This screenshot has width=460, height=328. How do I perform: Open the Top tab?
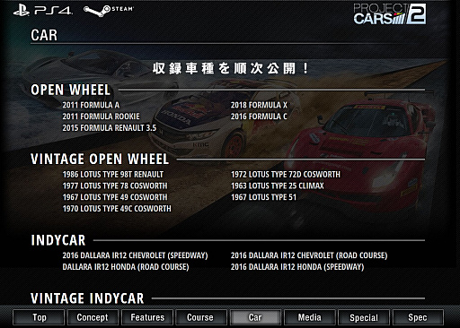click(x=39, y=317)
